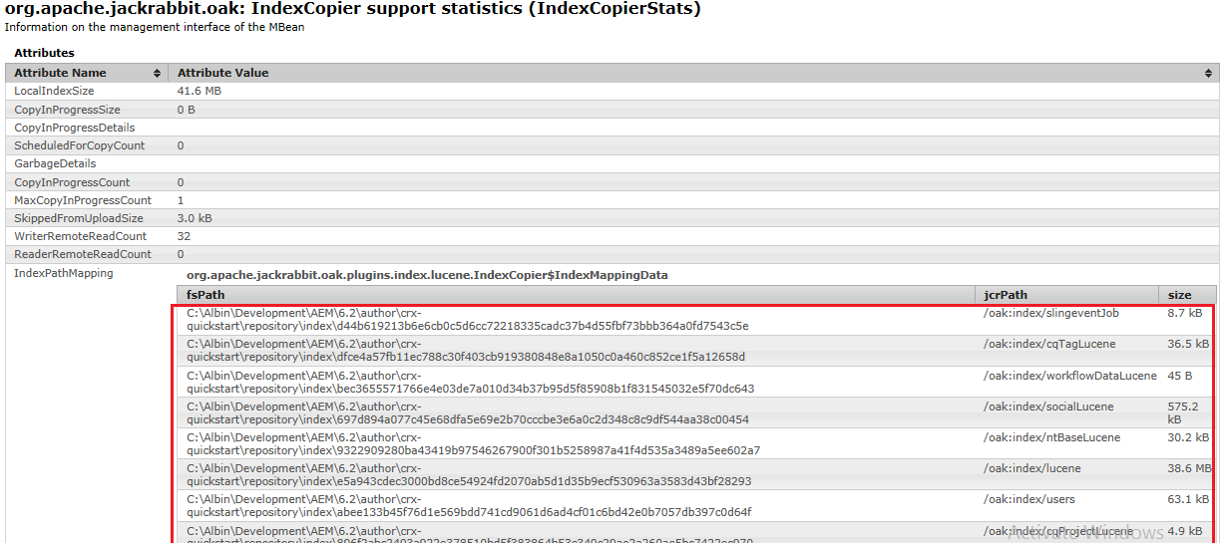Screen dimensions: 1222x543
Task: Click the Attributes section label
Action: click(x=44, y=53)
